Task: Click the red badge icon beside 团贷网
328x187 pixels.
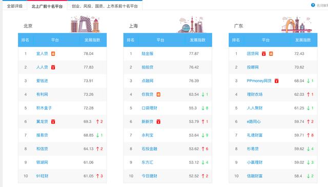Action: point(264,54)
